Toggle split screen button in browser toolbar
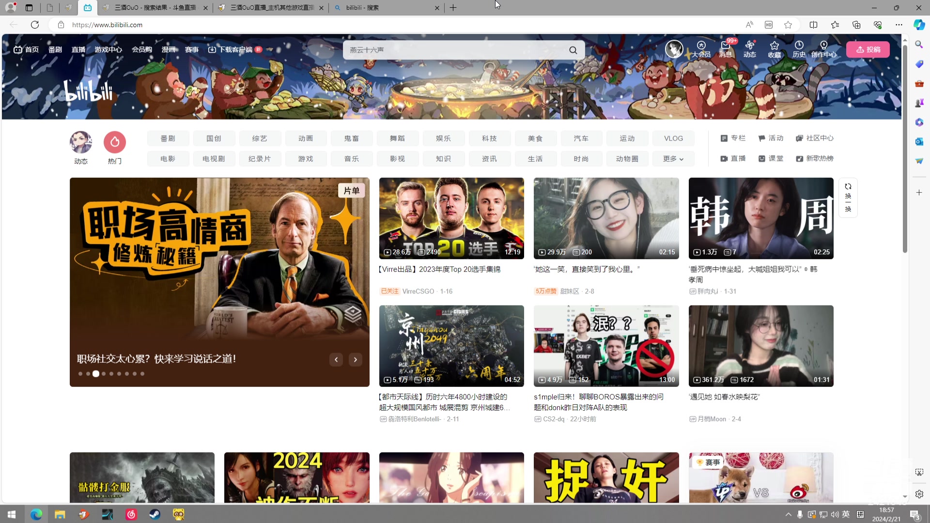 point(813,25)
